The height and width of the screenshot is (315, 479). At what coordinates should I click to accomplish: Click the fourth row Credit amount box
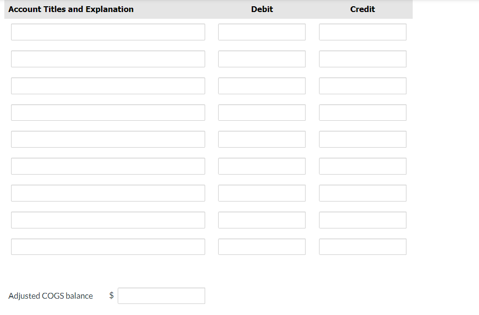click(363, 112)
